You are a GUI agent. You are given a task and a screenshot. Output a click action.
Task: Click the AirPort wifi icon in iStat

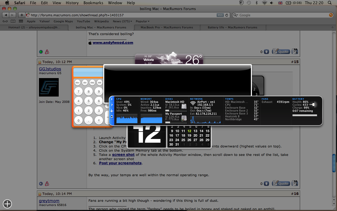[x=193, y=103]
